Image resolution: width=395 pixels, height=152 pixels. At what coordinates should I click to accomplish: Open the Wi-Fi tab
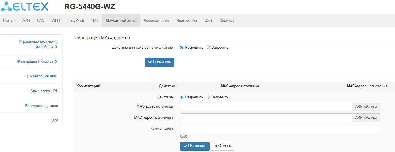(56, 21)
